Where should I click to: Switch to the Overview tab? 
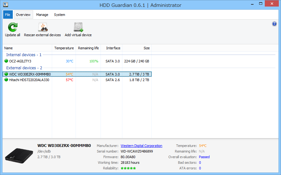click(23, 15)
